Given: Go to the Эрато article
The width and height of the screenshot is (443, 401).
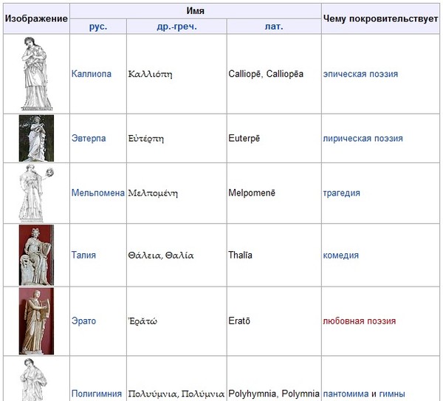Looking at the screenshot, I should [x=83, y=321].
